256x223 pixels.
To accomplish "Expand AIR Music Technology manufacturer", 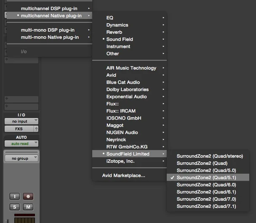I will coord(129,68).
